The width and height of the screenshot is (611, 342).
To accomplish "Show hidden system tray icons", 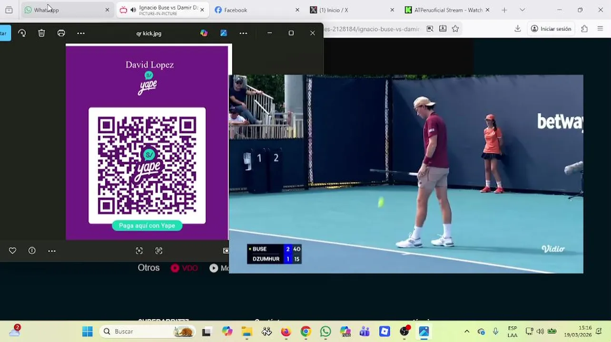I will 467,332.
